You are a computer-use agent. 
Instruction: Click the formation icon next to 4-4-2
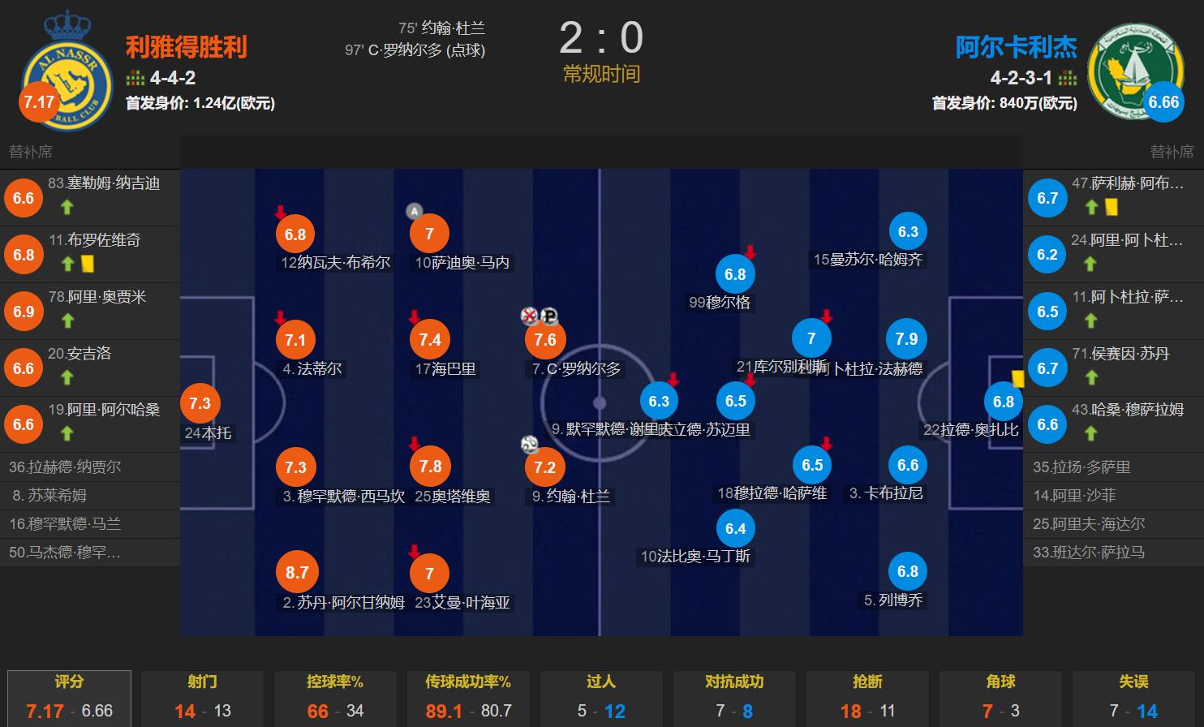click(135, 79)
